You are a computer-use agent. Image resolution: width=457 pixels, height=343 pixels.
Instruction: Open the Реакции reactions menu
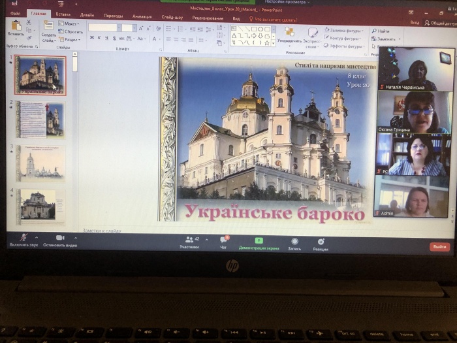[321, 242]
